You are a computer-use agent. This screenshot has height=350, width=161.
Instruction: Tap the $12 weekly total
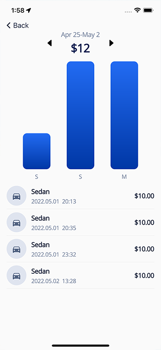pos(80,48)
